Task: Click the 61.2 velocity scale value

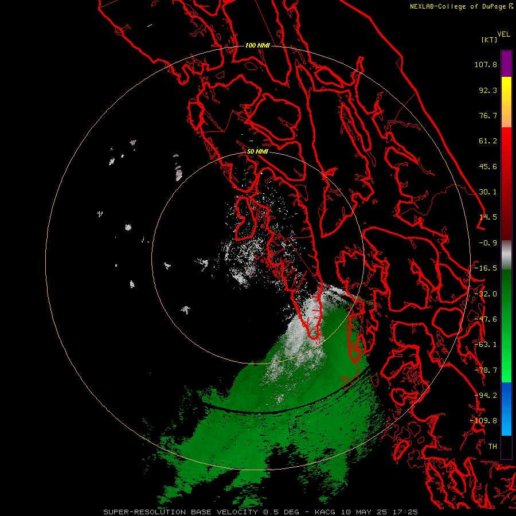Action: pyautogui.click(x=488, y=141)
